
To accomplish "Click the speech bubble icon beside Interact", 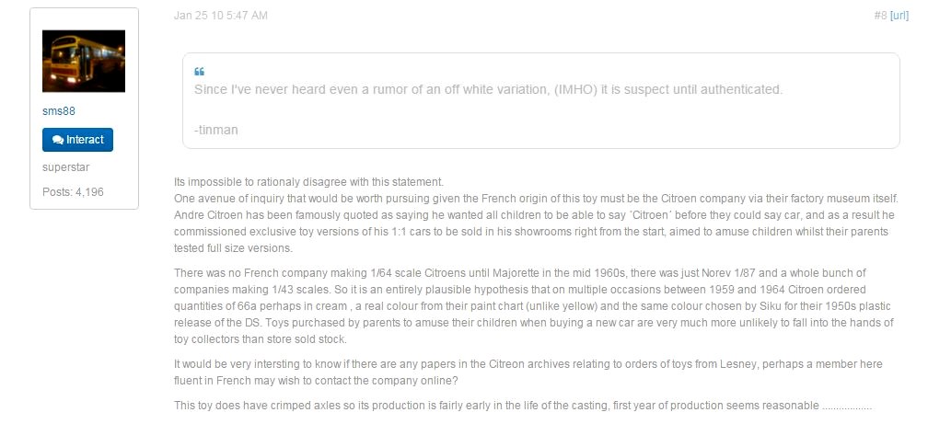I will point(58,140).
